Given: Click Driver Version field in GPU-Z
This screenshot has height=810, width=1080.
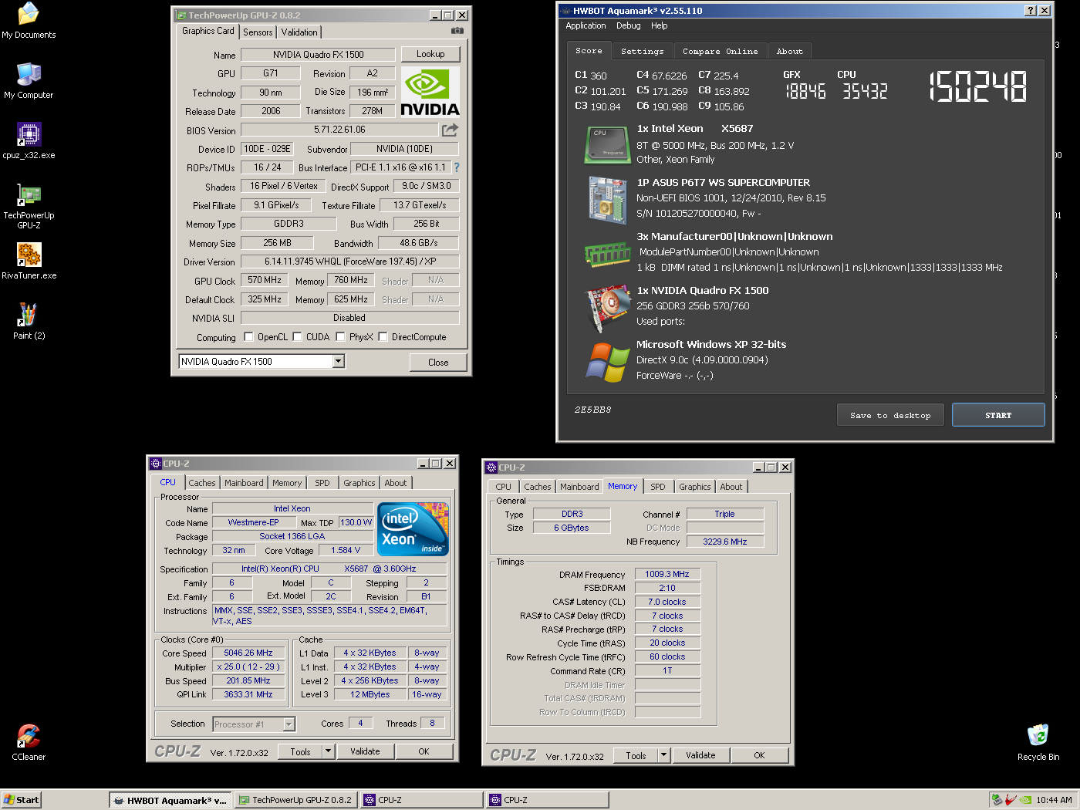Looking at the screenshot, I should (349, 262).
